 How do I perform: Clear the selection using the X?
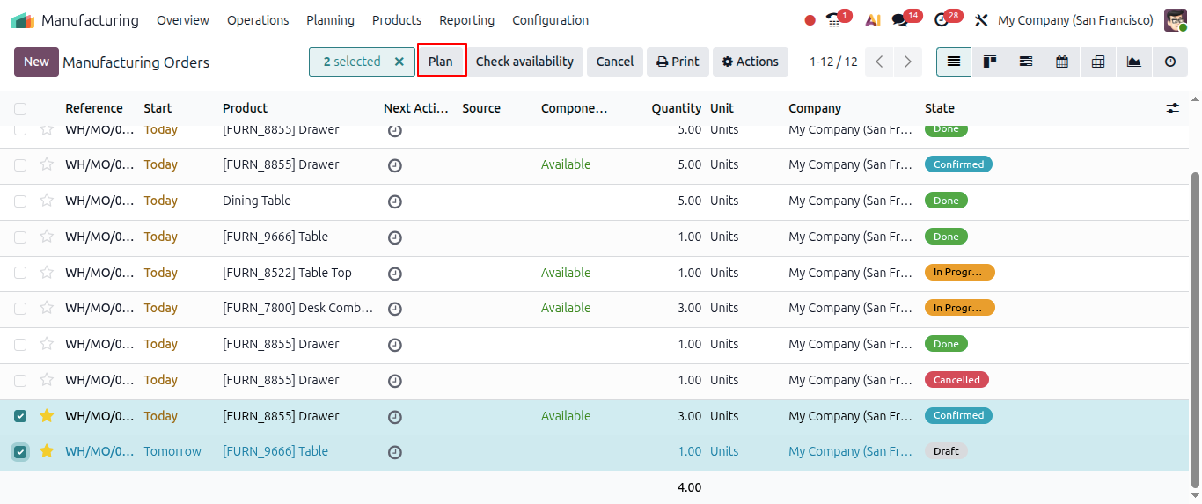click(x=399, y=62)
